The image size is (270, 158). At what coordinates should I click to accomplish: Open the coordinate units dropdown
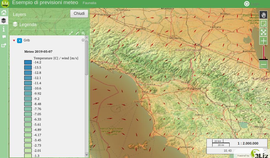265,151
